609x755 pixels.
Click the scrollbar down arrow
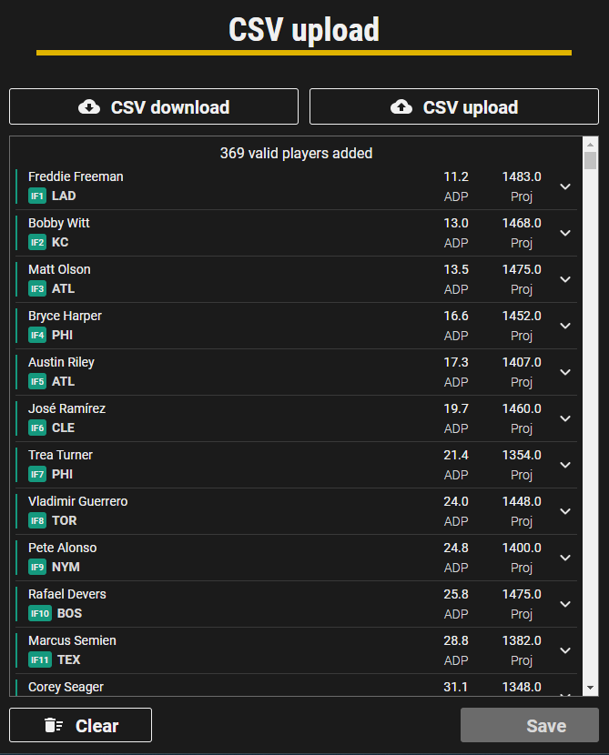click(590, 688)
